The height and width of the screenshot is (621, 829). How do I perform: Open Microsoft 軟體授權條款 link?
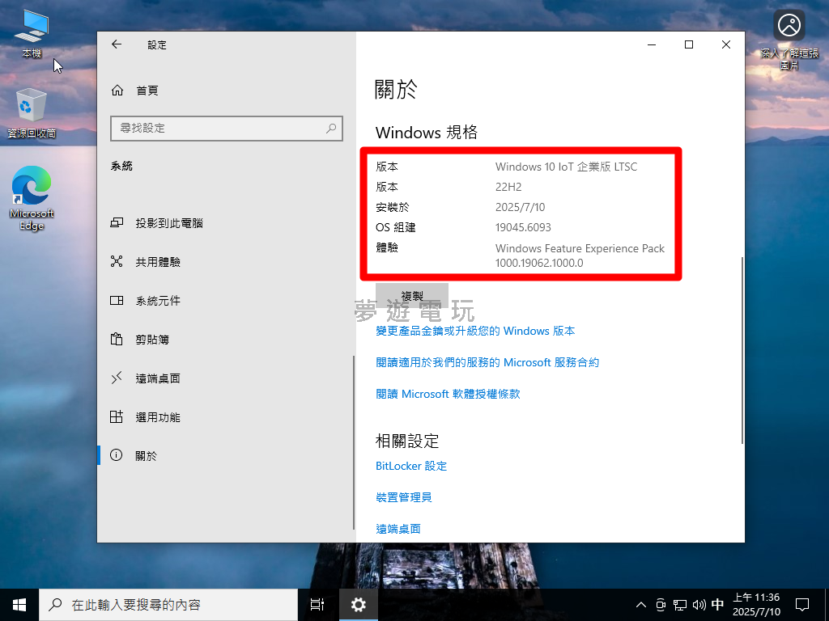click(x=448, y=394)
